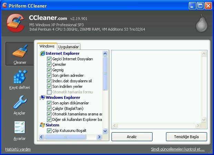
Task: Click results pane scroll up arrow
Action: point(204,53)
